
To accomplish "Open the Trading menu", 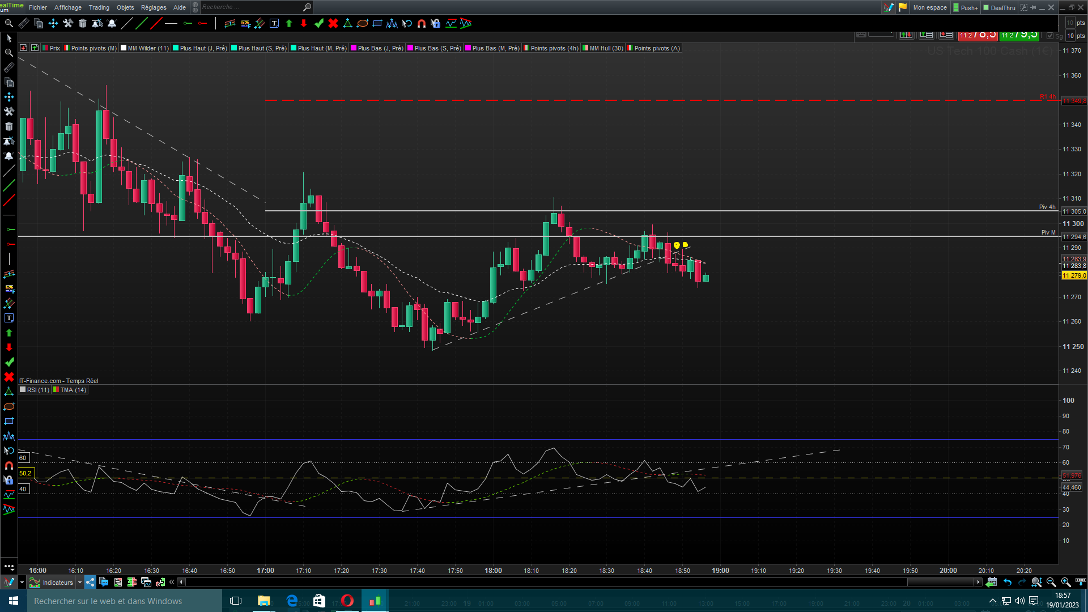I will [x=99, y=7].
